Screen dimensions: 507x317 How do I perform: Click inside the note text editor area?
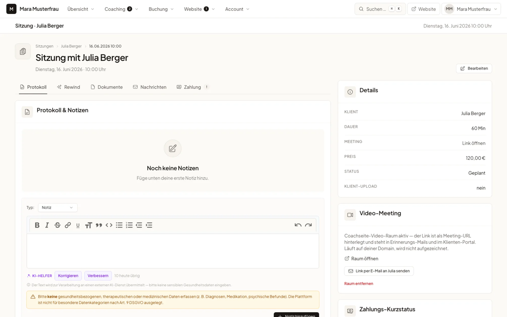(x=173, y=251)
